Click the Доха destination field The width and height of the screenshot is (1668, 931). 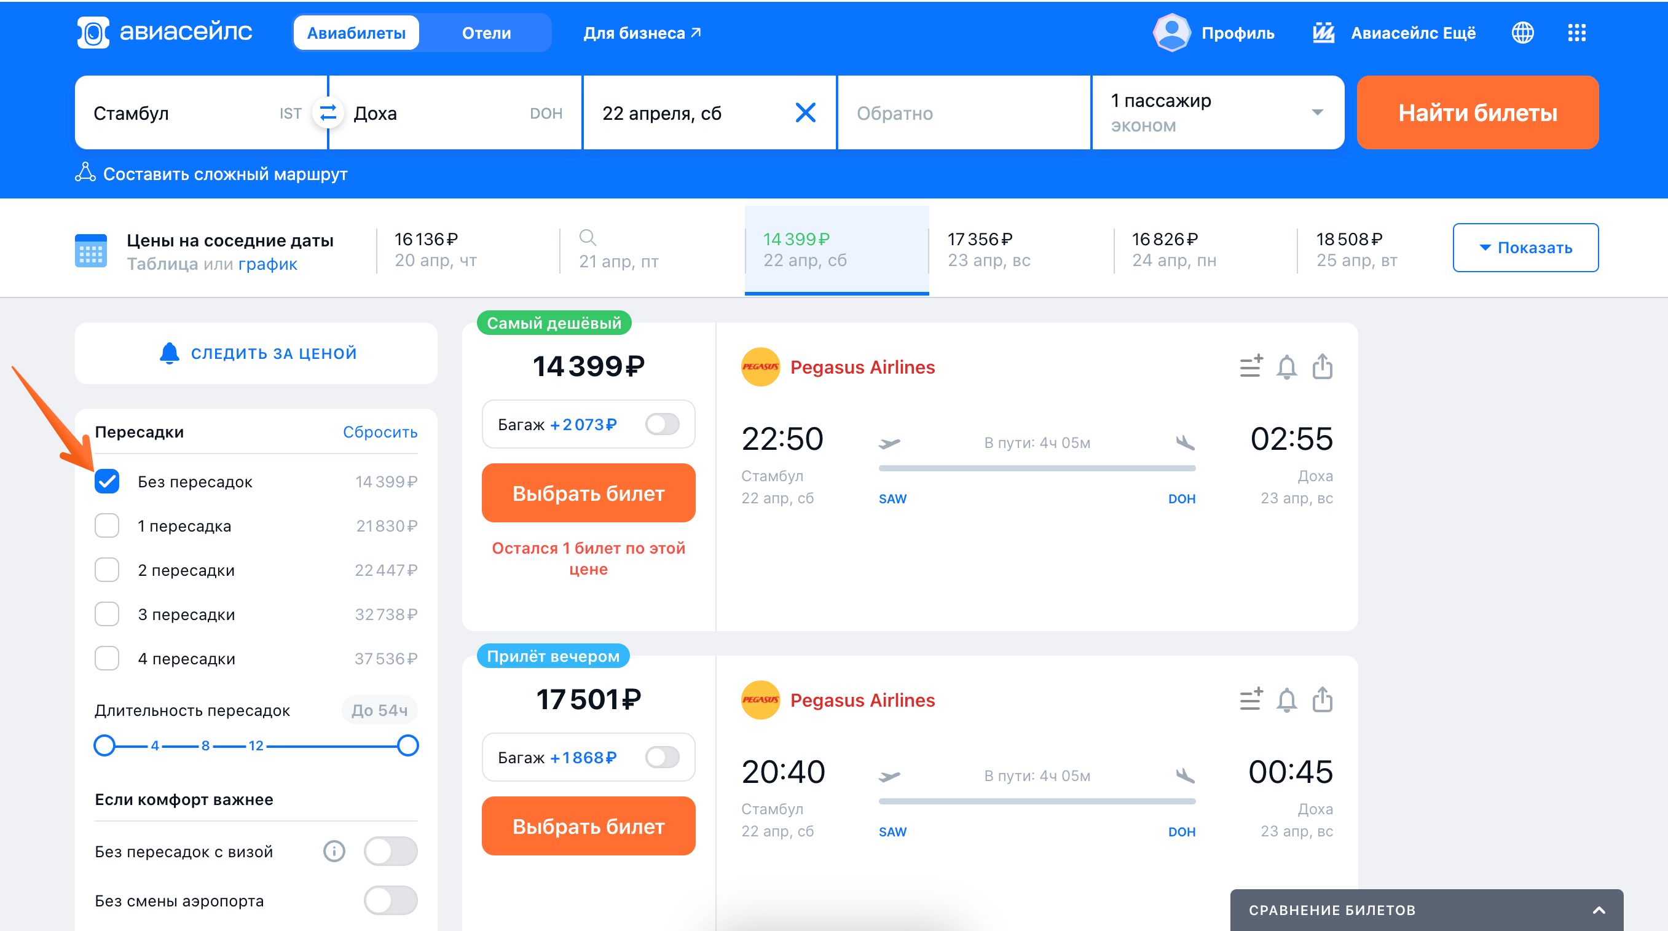(x=455, y=112)
